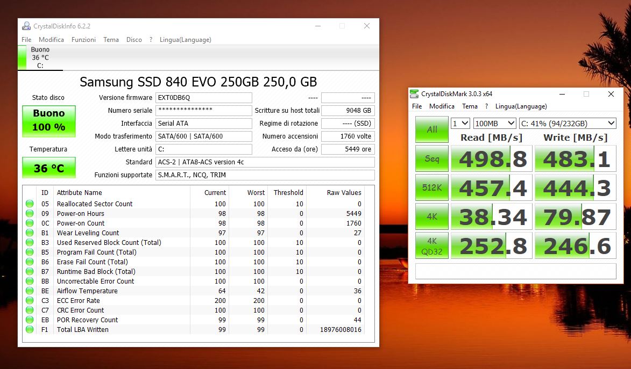Click the 9048 GB total host writes field
The height and width of the screenshot is (369, 631).
coord(348,111)
